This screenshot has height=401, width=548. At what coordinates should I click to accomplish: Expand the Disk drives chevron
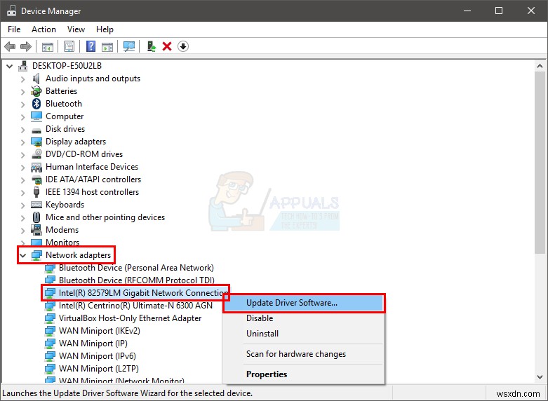(x=22, y=129)
